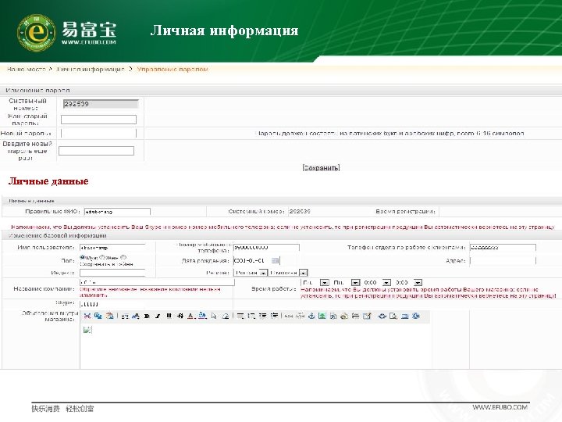
Task: Click the eraser remove-formatting icon
Action: click(x=226, y=316)
